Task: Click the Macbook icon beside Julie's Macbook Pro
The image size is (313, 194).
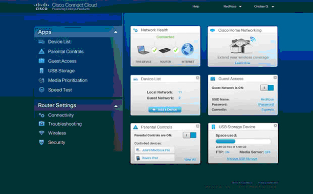Action: tap(138, 150)
